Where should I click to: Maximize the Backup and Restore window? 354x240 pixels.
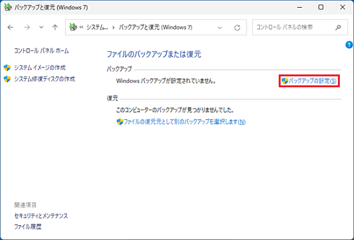[321, 7]
